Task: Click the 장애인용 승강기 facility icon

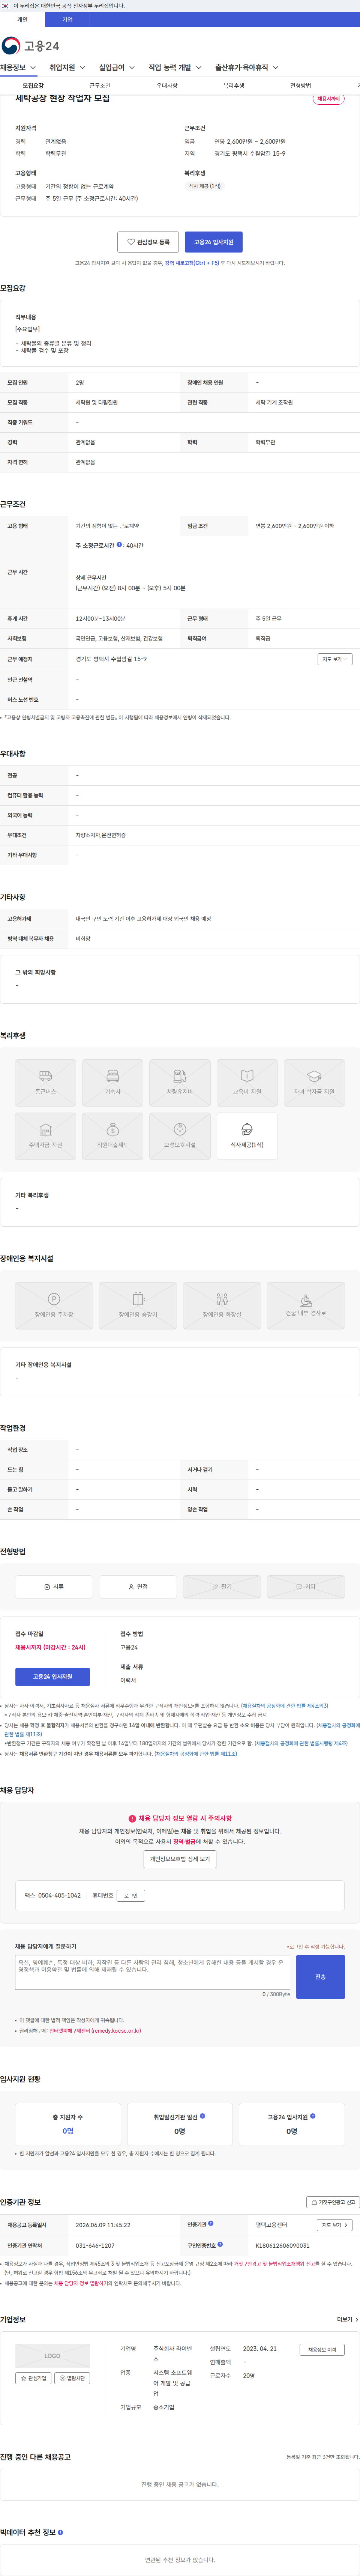Action: point(138,1305)
